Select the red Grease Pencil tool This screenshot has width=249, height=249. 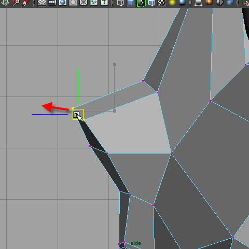[x=25, y=3]
